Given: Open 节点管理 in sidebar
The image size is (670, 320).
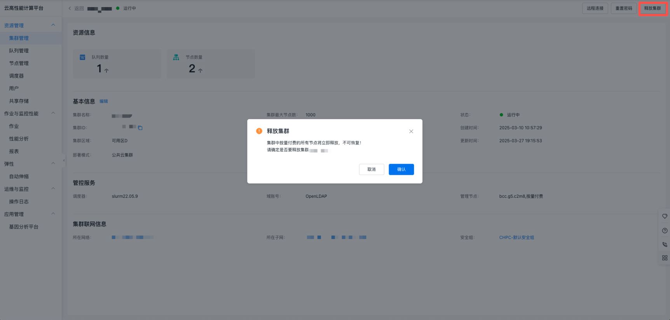Looking at the screenshot, I should click(31, 63).
